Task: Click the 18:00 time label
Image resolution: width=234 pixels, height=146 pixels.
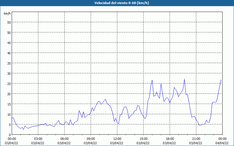Action: 170,139
